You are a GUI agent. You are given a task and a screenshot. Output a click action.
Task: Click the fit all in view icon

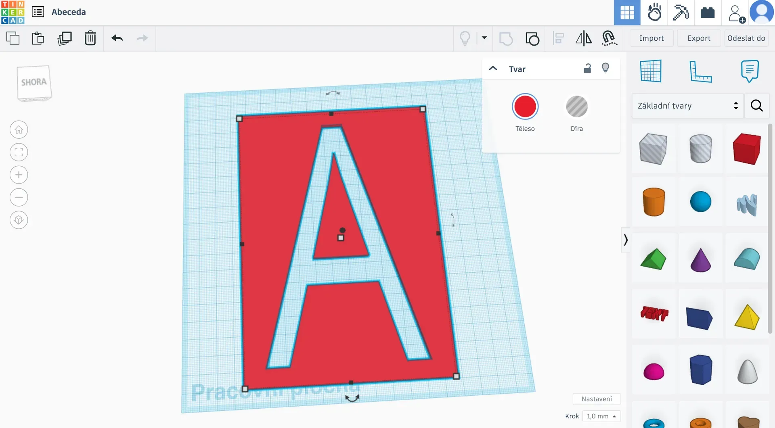click(x=19, y=152)
